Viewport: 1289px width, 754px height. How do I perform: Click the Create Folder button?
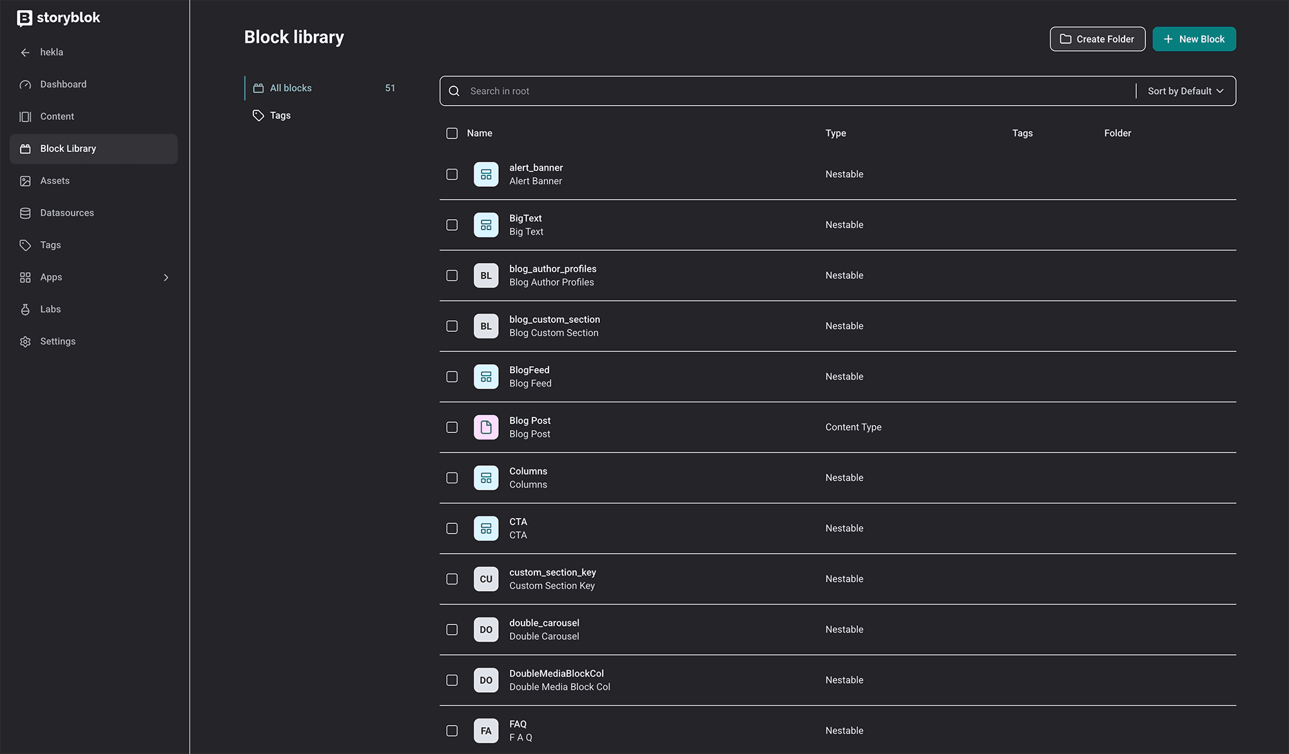tap(1098, 39)
